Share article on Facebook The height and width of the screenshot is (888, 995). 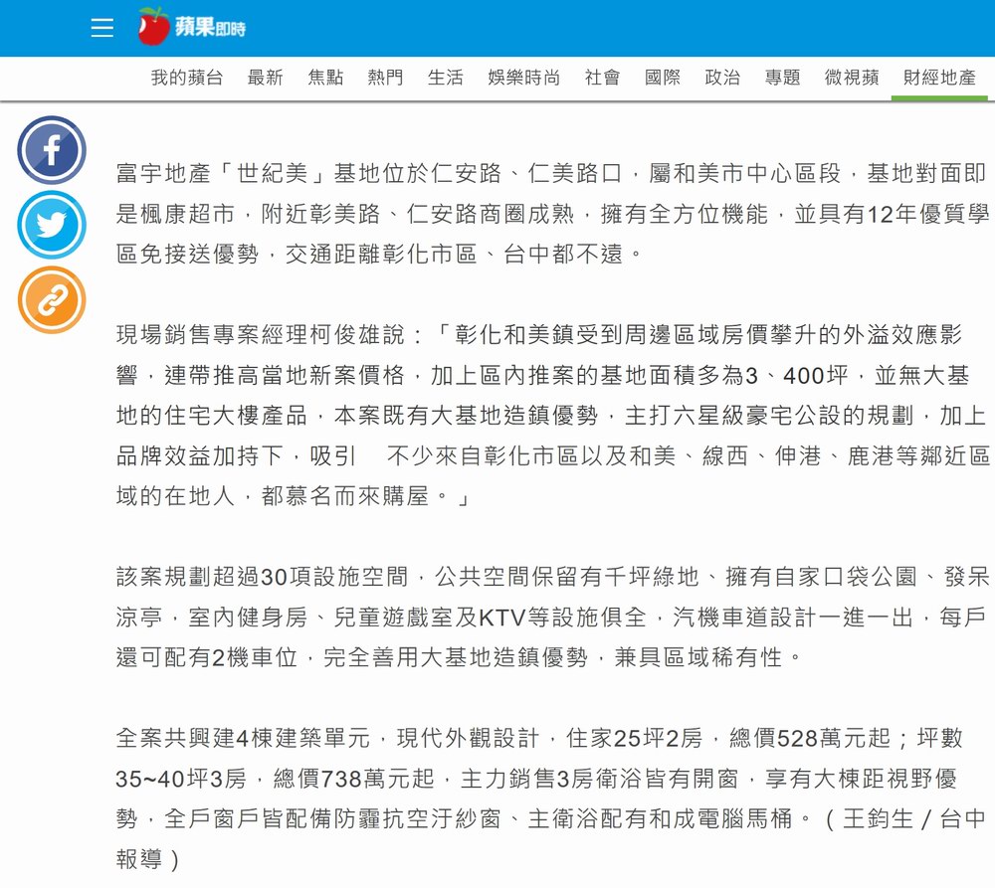point(52,150)
